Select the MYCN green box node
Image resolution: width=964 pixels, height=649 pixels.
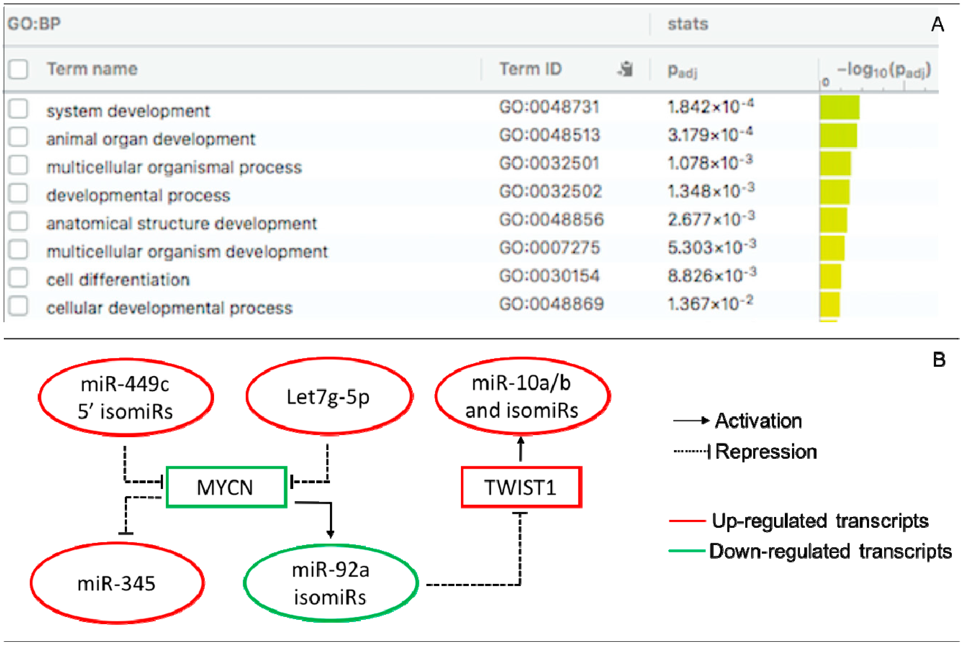pyautogui.click(x=226, y=487)
